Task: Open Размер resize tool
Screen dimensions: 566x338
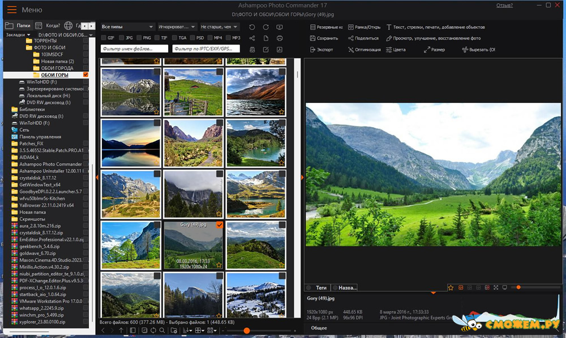Action: [x=434, y=50]
